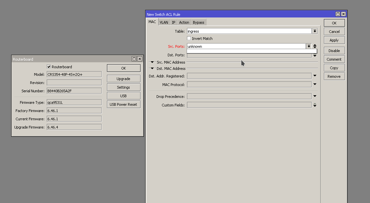Close the New Switch ACL Rule window
The height and width of the screenshot is (203, 370).
click(344, 14)
